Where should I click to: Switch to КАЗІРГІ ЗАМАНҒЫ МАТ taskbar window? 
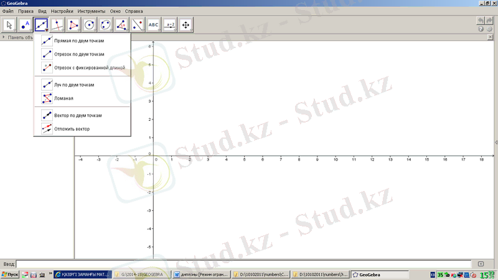click(83, 274)
